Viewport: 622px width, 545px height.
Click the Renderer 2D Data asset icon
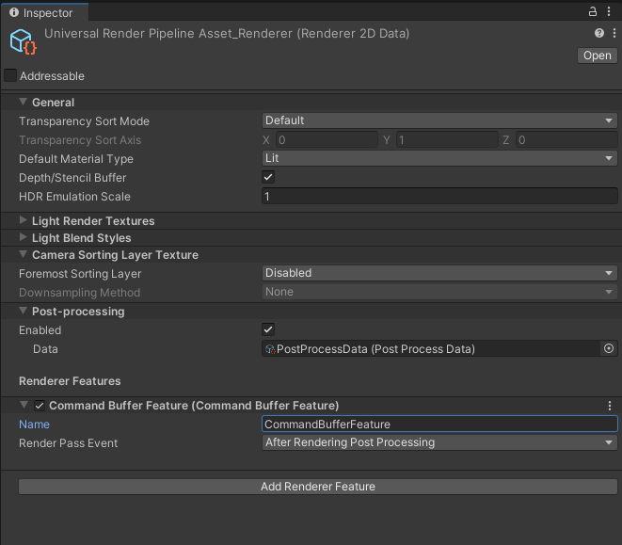pos(23,41)
